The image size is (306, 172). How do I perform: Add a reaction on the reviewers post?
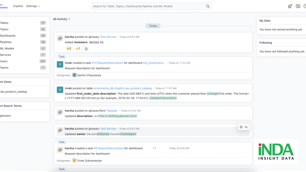click(86, 48)
